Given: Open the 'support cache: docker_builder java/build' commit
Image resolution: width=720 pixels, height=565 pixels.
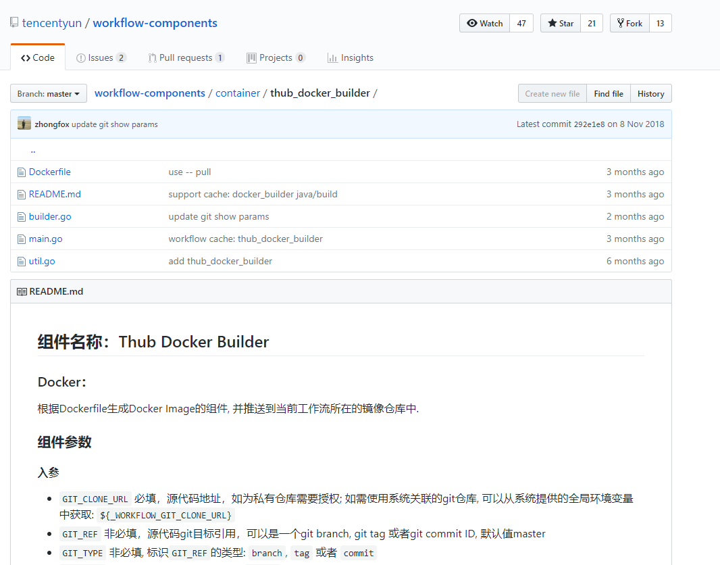Looking at the screenshot, I should click(x=253, y=195).
